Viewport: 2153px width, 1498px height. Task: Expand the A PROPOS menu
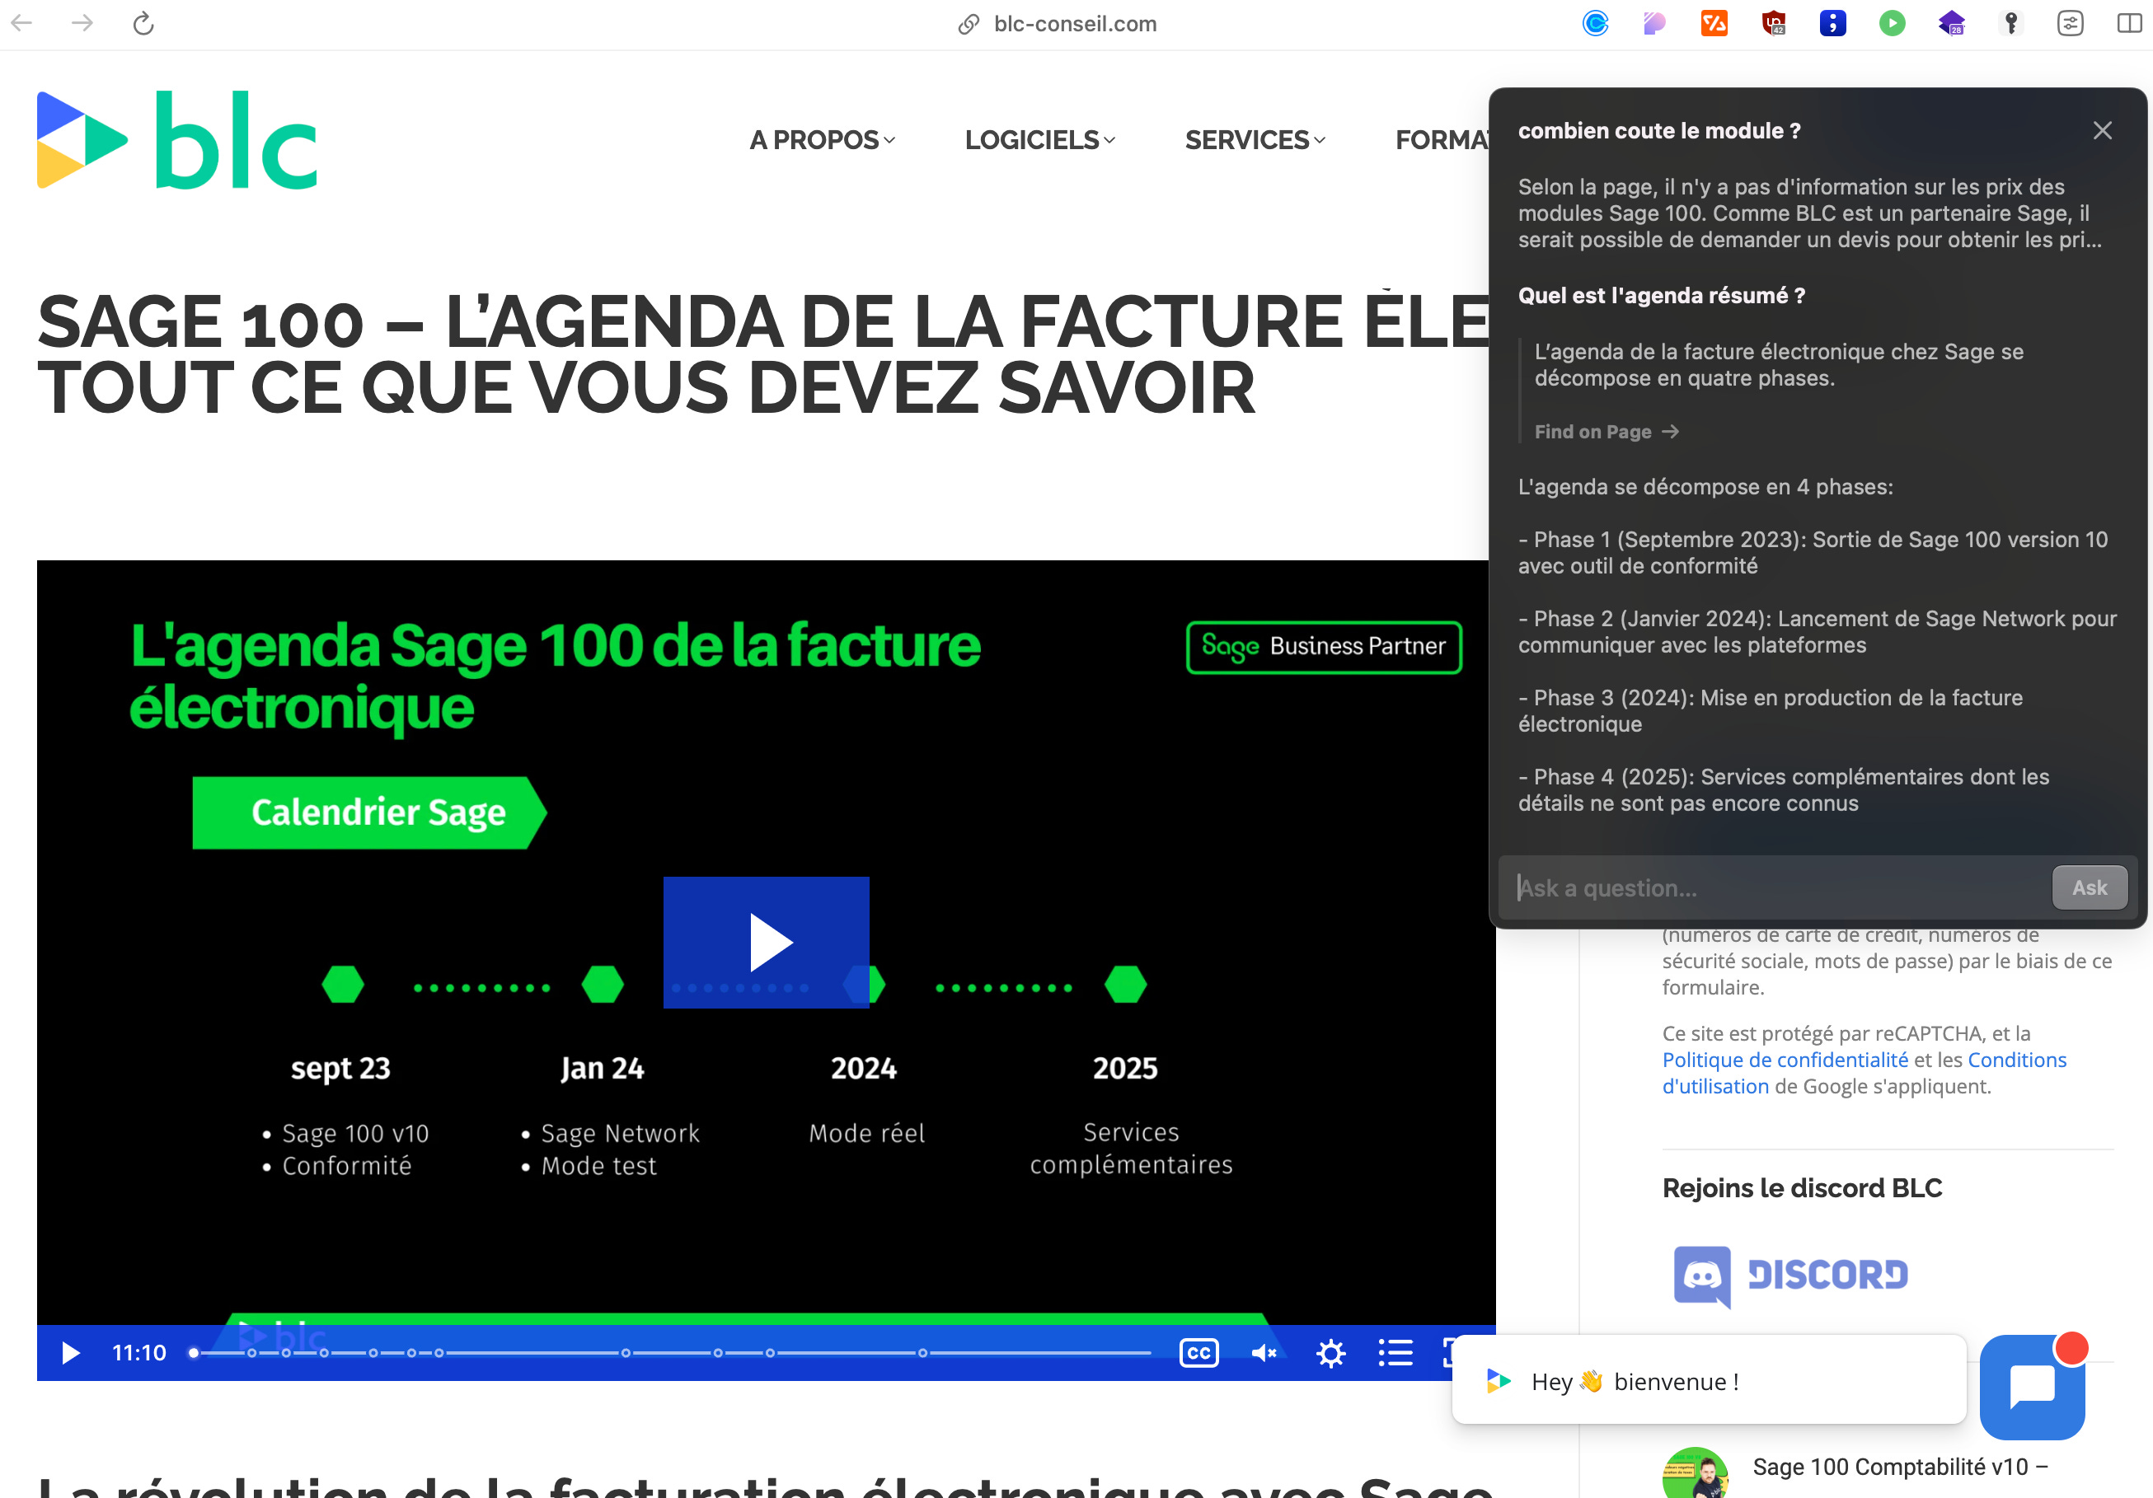823,140
